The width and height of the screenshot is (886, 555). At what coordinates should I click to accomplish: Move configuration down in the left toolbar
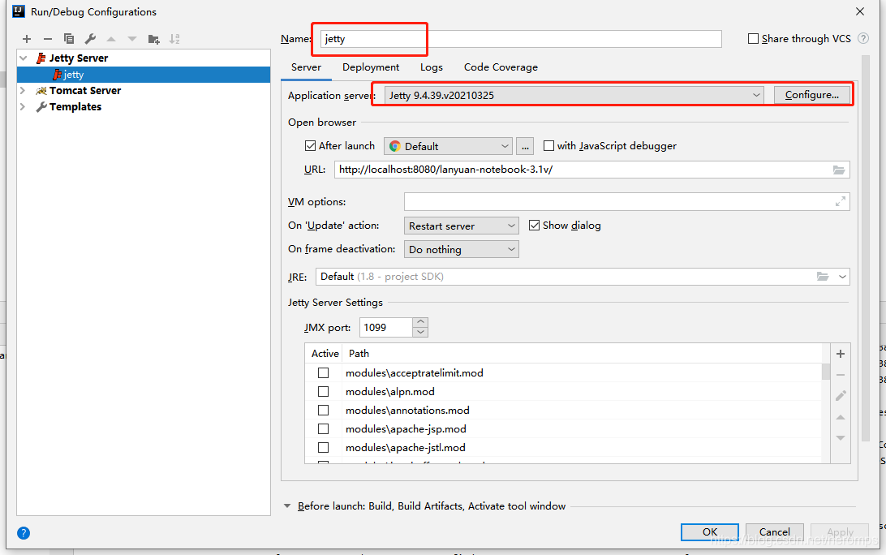coord(132,39)
